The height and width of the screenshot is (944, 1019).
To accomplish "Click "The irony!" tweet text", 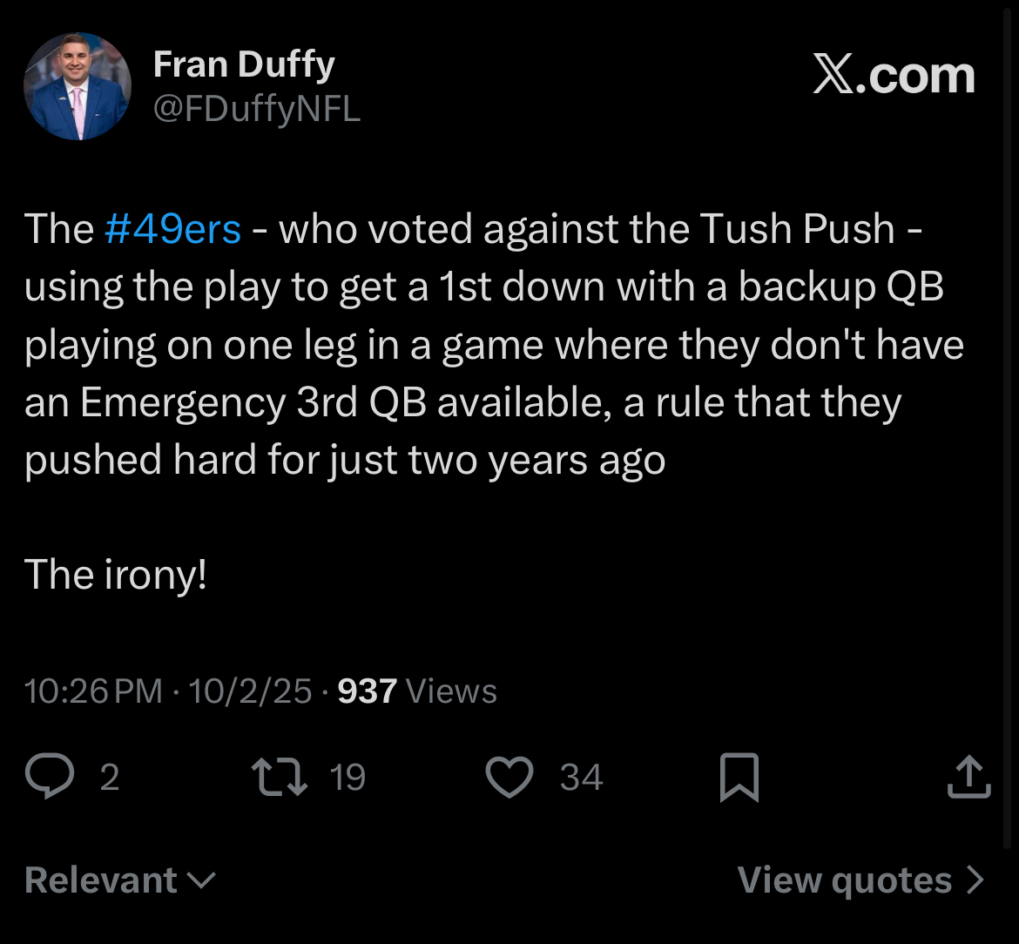I will (116, 575).
